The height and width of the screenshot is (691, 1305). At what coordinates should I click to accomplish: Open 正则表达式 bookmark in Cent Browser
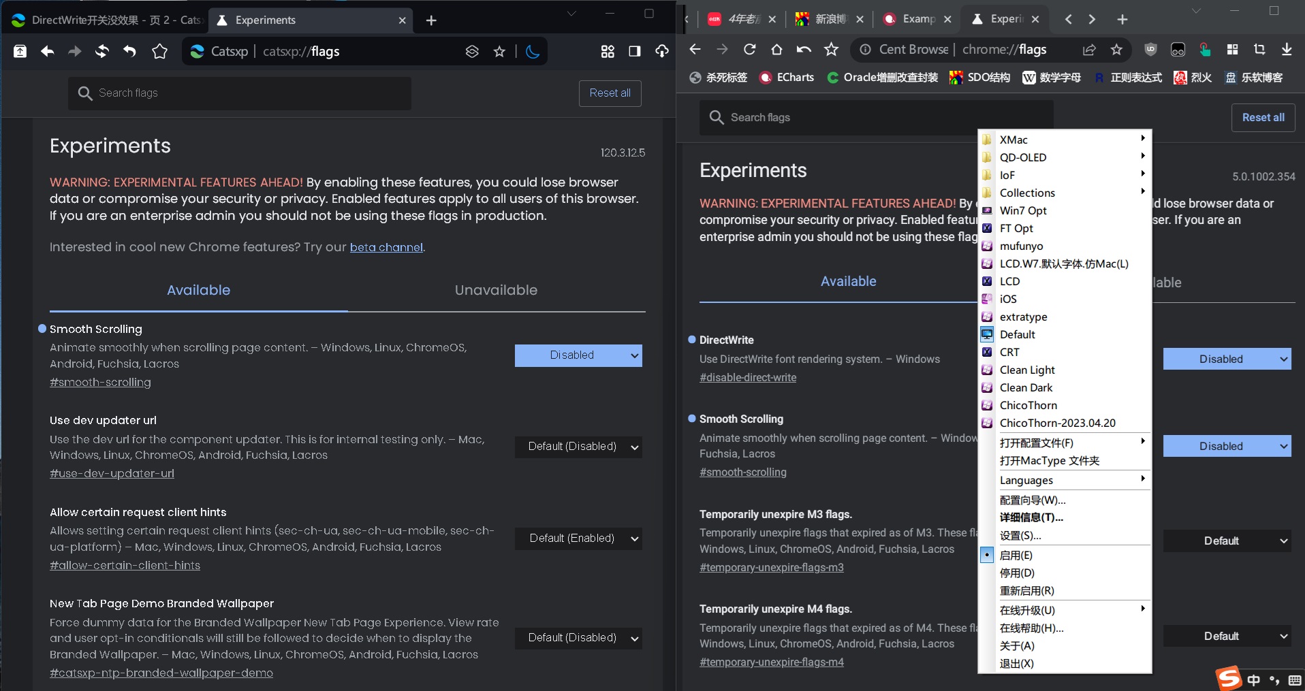(1129, 78)
